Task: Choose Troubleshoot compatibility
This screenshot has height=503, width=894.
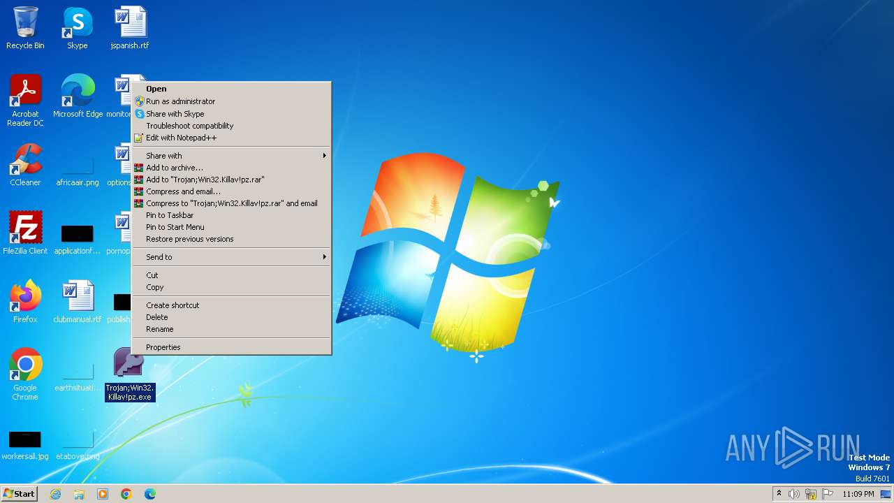Action: click(x=231, y=126)
